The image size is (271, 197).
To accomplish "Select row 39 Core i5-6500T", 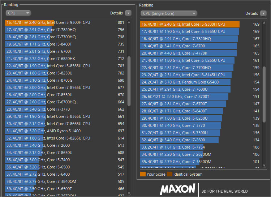I will (x=65, y=189).
